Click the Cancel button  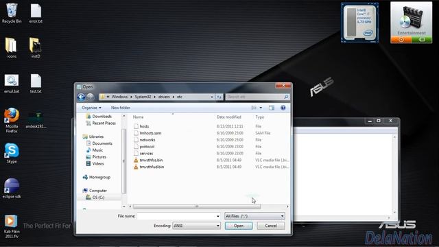271,226
